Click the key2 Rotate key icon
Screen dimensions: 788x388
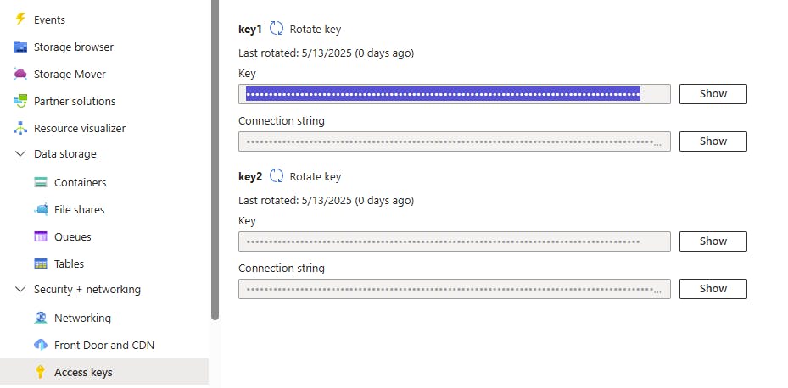(277, 176)
